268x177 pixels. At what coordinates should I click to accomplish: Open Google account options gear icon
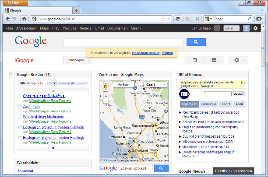[x=255, y=28]
